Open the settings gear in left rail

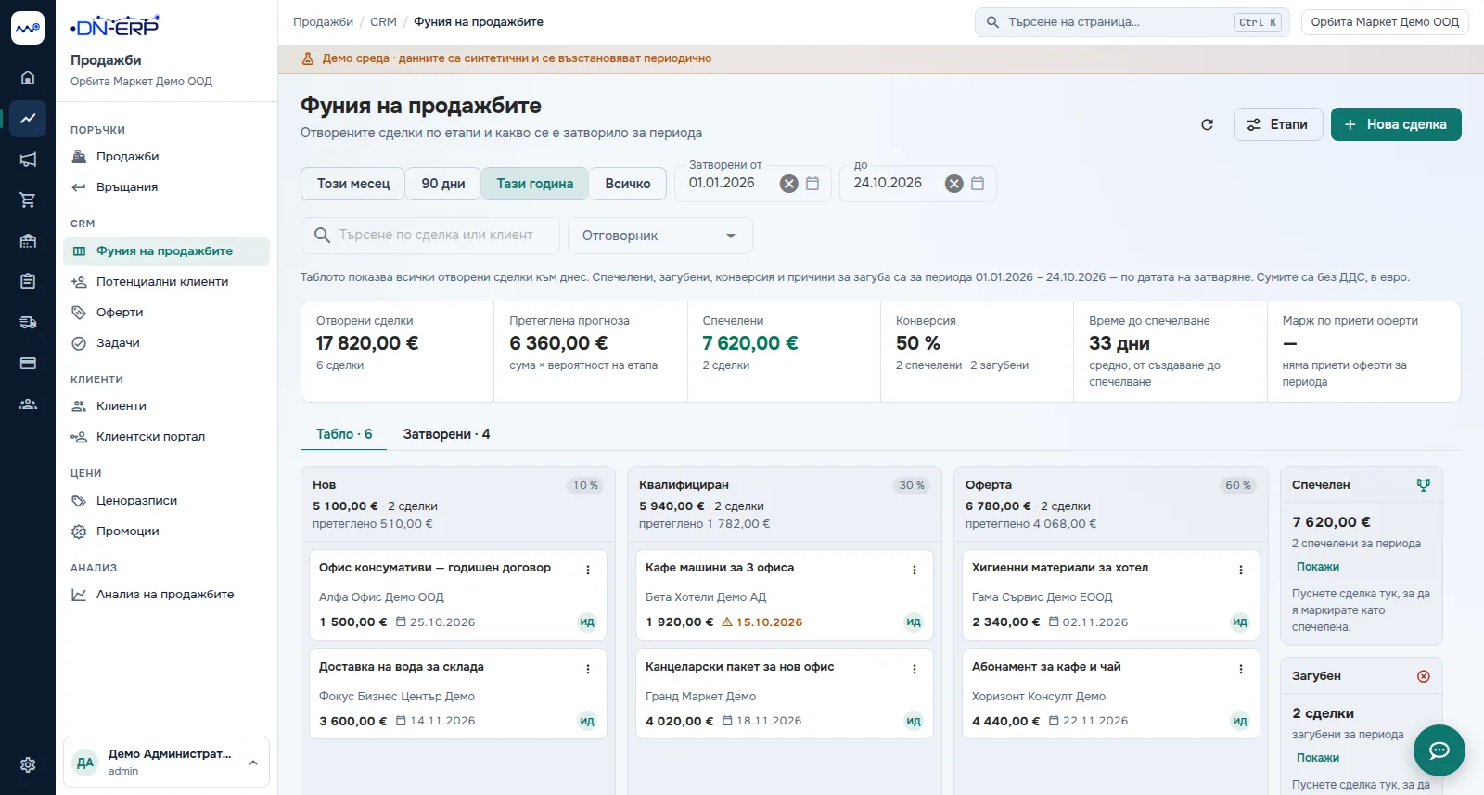[28, 765]
